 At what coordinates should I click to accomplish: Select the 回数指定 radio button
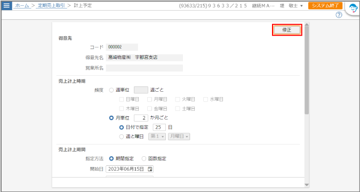[143, 158]
